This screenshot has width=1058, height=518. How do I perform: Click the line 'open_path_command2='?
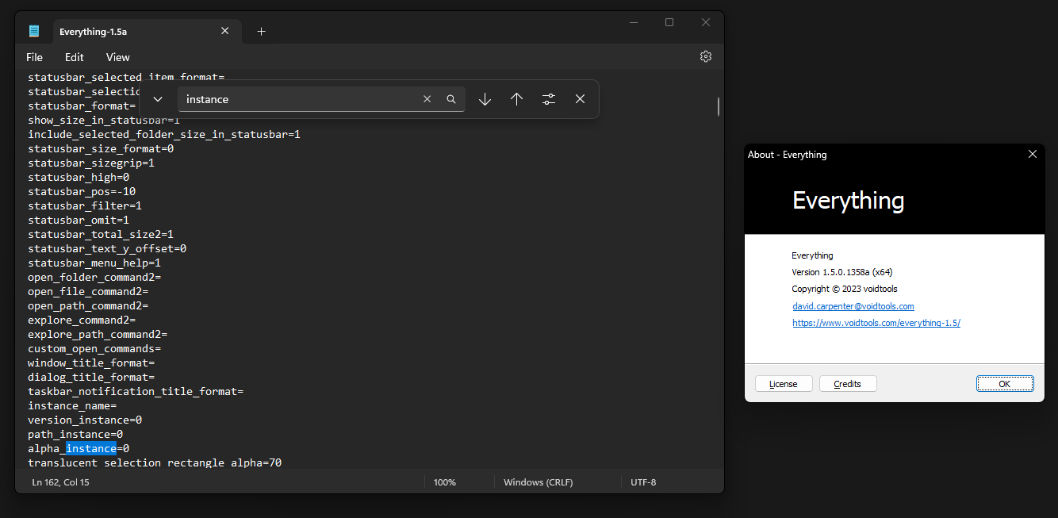[x=88, y=305]
